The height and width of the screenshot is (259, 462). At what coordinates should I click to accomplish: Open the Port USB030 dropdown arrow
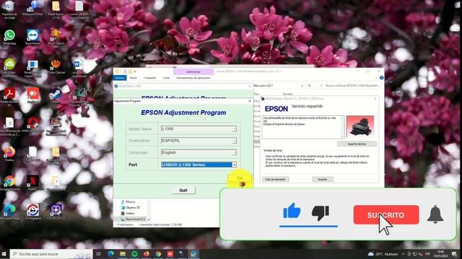click(234, 165)
